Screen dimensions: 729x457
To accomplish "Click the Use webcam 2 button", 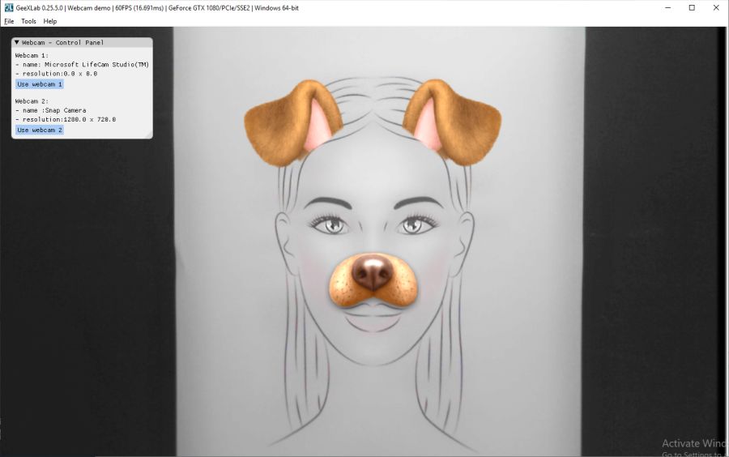I will tap(40, 130).
